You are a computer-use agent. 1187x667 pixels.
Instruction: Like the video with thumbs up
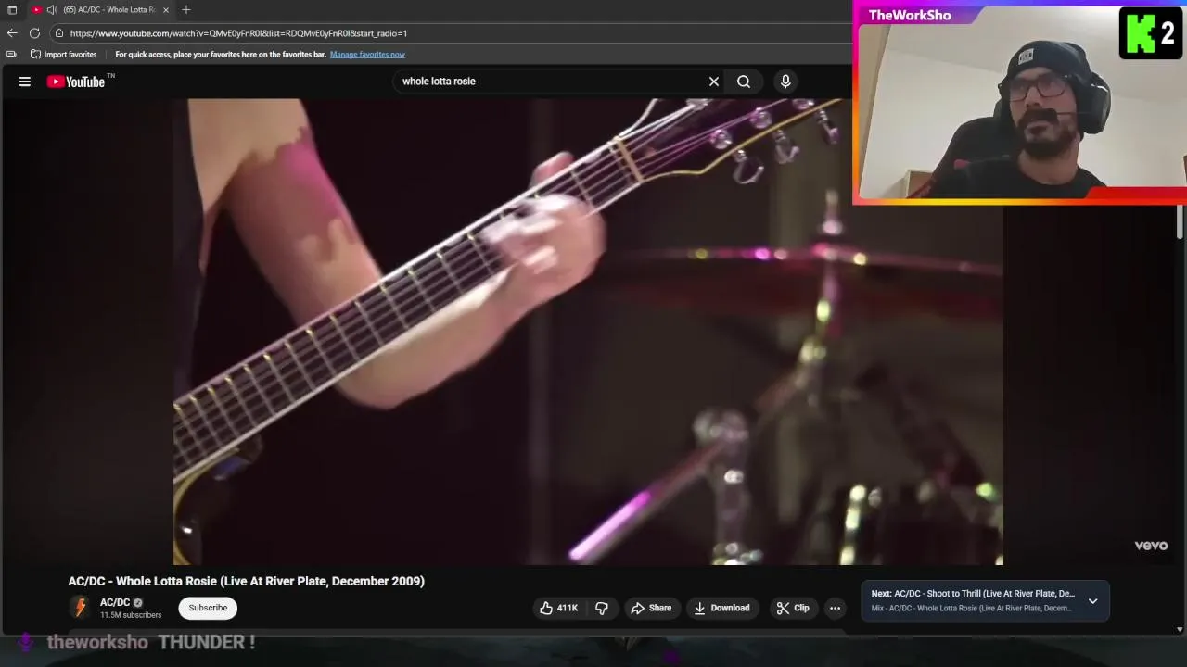tap(558, 608)
